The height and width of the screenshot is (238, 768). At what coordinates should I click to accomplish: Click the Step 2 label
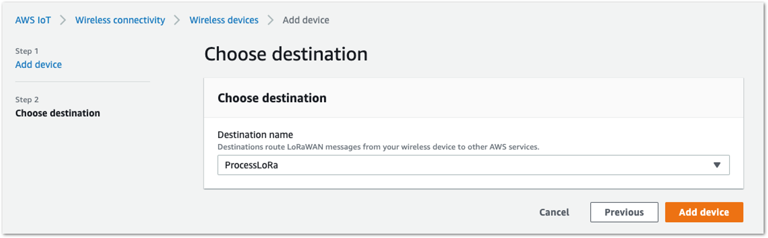click(x=27, y=99)
